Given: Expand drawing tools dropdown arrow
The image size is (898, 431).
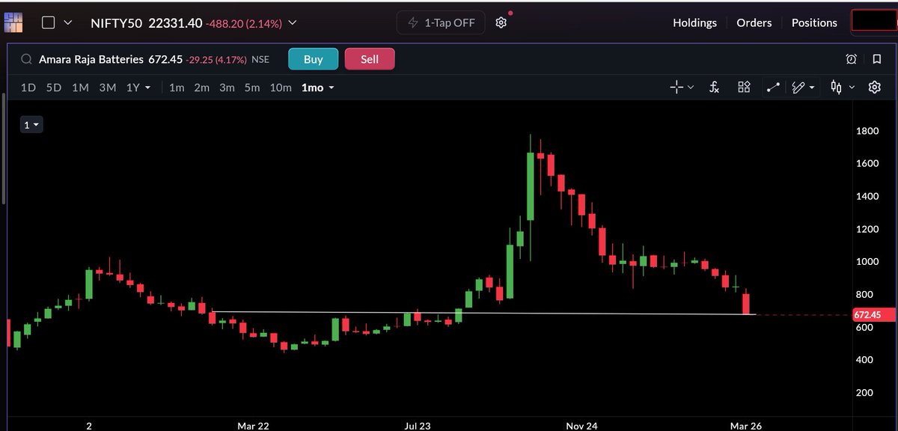Looking at the screenshot, I should pyautogui.click(x=812, y=88).
